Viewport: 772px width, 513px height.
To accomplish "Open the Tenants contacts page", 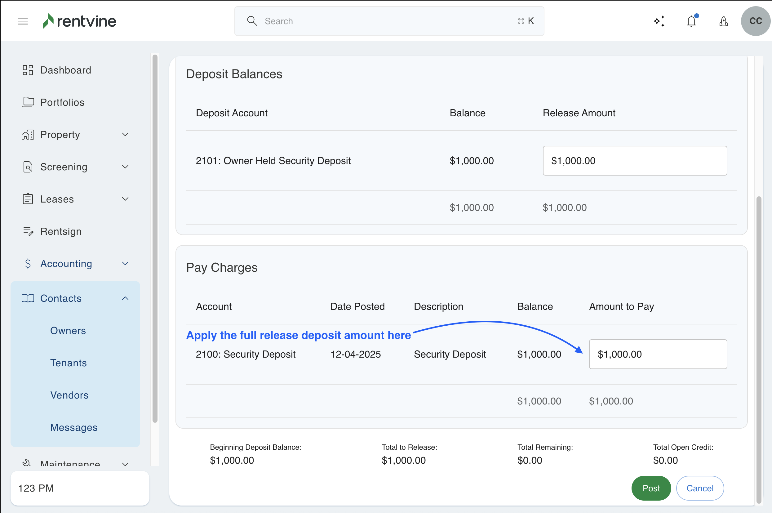I will (x=68, y=363).
